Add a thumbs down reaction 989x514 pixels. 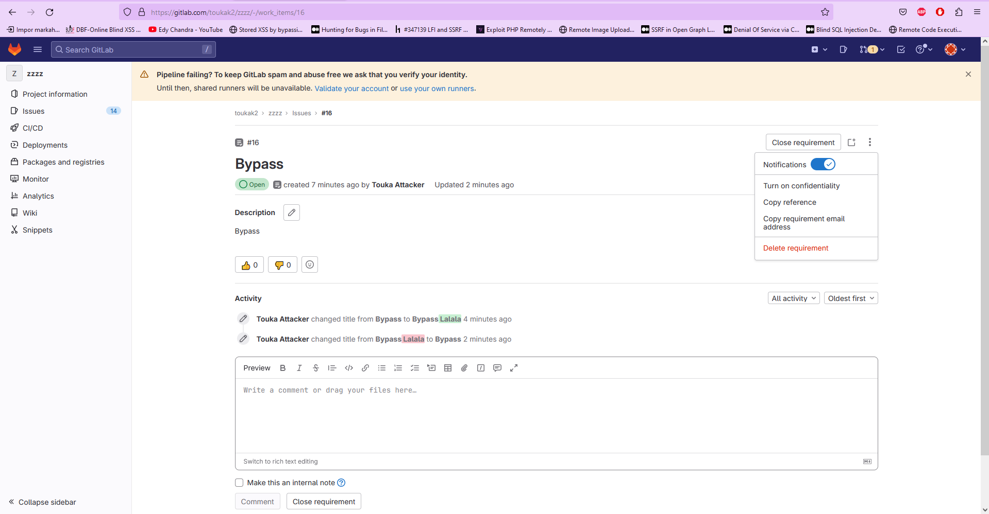pos(282,265)
